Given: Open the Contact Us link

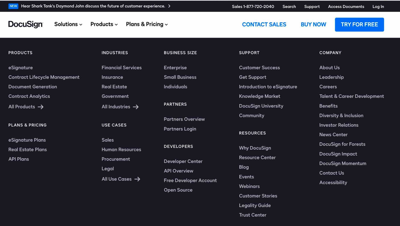Looking at the screenshot, I should pyautogui.click(x=331, y=173).
